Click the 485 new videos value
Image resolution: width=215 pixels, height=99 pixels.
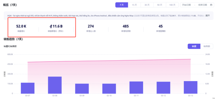[x=126, y=26]
